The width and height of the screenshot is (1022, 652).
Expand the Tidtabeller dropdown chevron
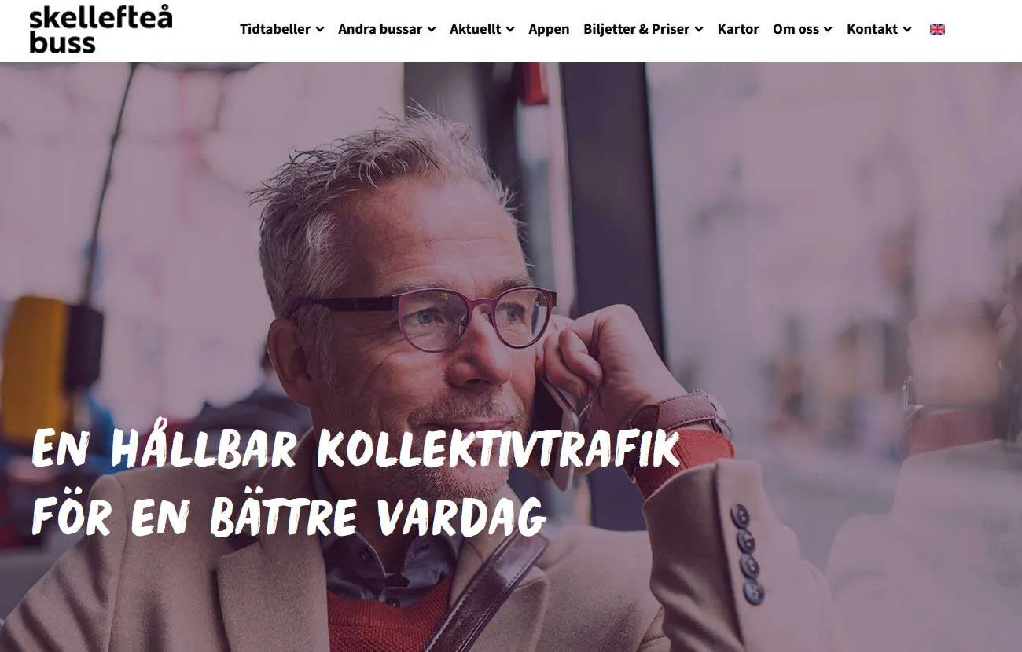click(320, 29)
